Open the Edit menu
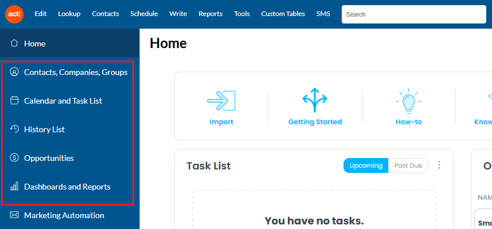The height and width of the screenshot is (229, 492). pos(41,14)
